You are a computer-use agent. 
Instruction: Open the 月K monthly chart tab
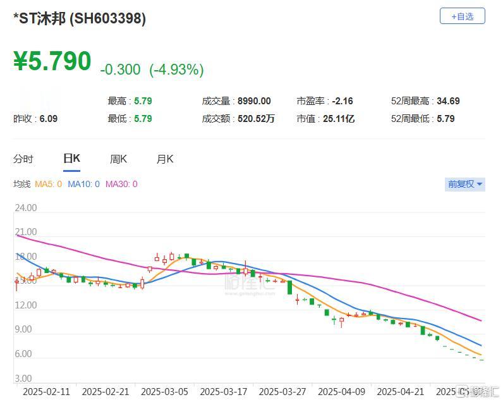(x=165, y=159)
